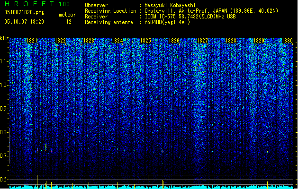The height and width of the screenshot is (189, 298).
Task: Select the file name 0510071820.png
Action: (24, 13)
